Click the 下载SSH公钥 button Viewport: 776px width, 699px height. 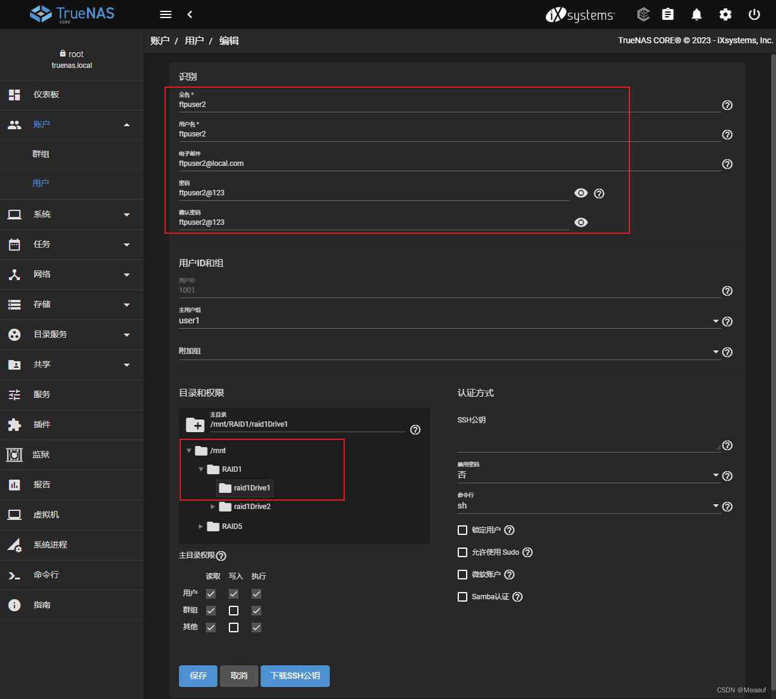295,676
